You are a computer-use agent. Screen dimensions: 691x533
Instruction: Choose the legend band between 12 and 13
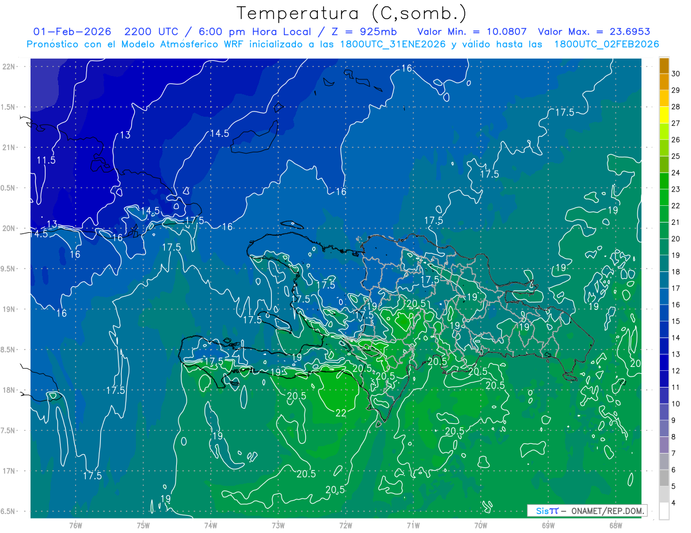pos(664,363)
